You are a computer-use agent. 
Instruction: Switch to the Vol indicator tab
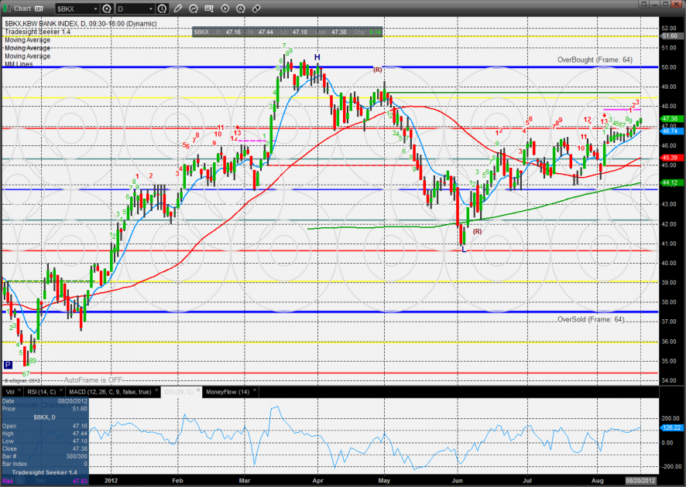coord(10,393)
